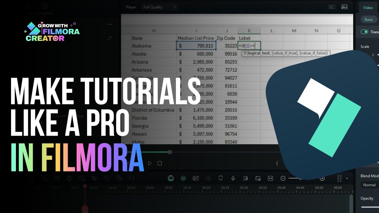Click the player layout grid icon

(332, 7)
